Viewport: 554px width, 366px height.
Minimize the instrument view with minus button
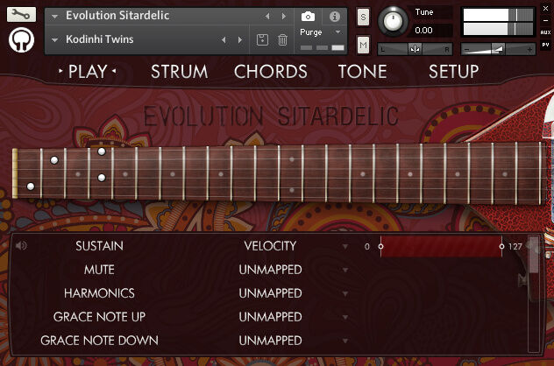[545, 20]
